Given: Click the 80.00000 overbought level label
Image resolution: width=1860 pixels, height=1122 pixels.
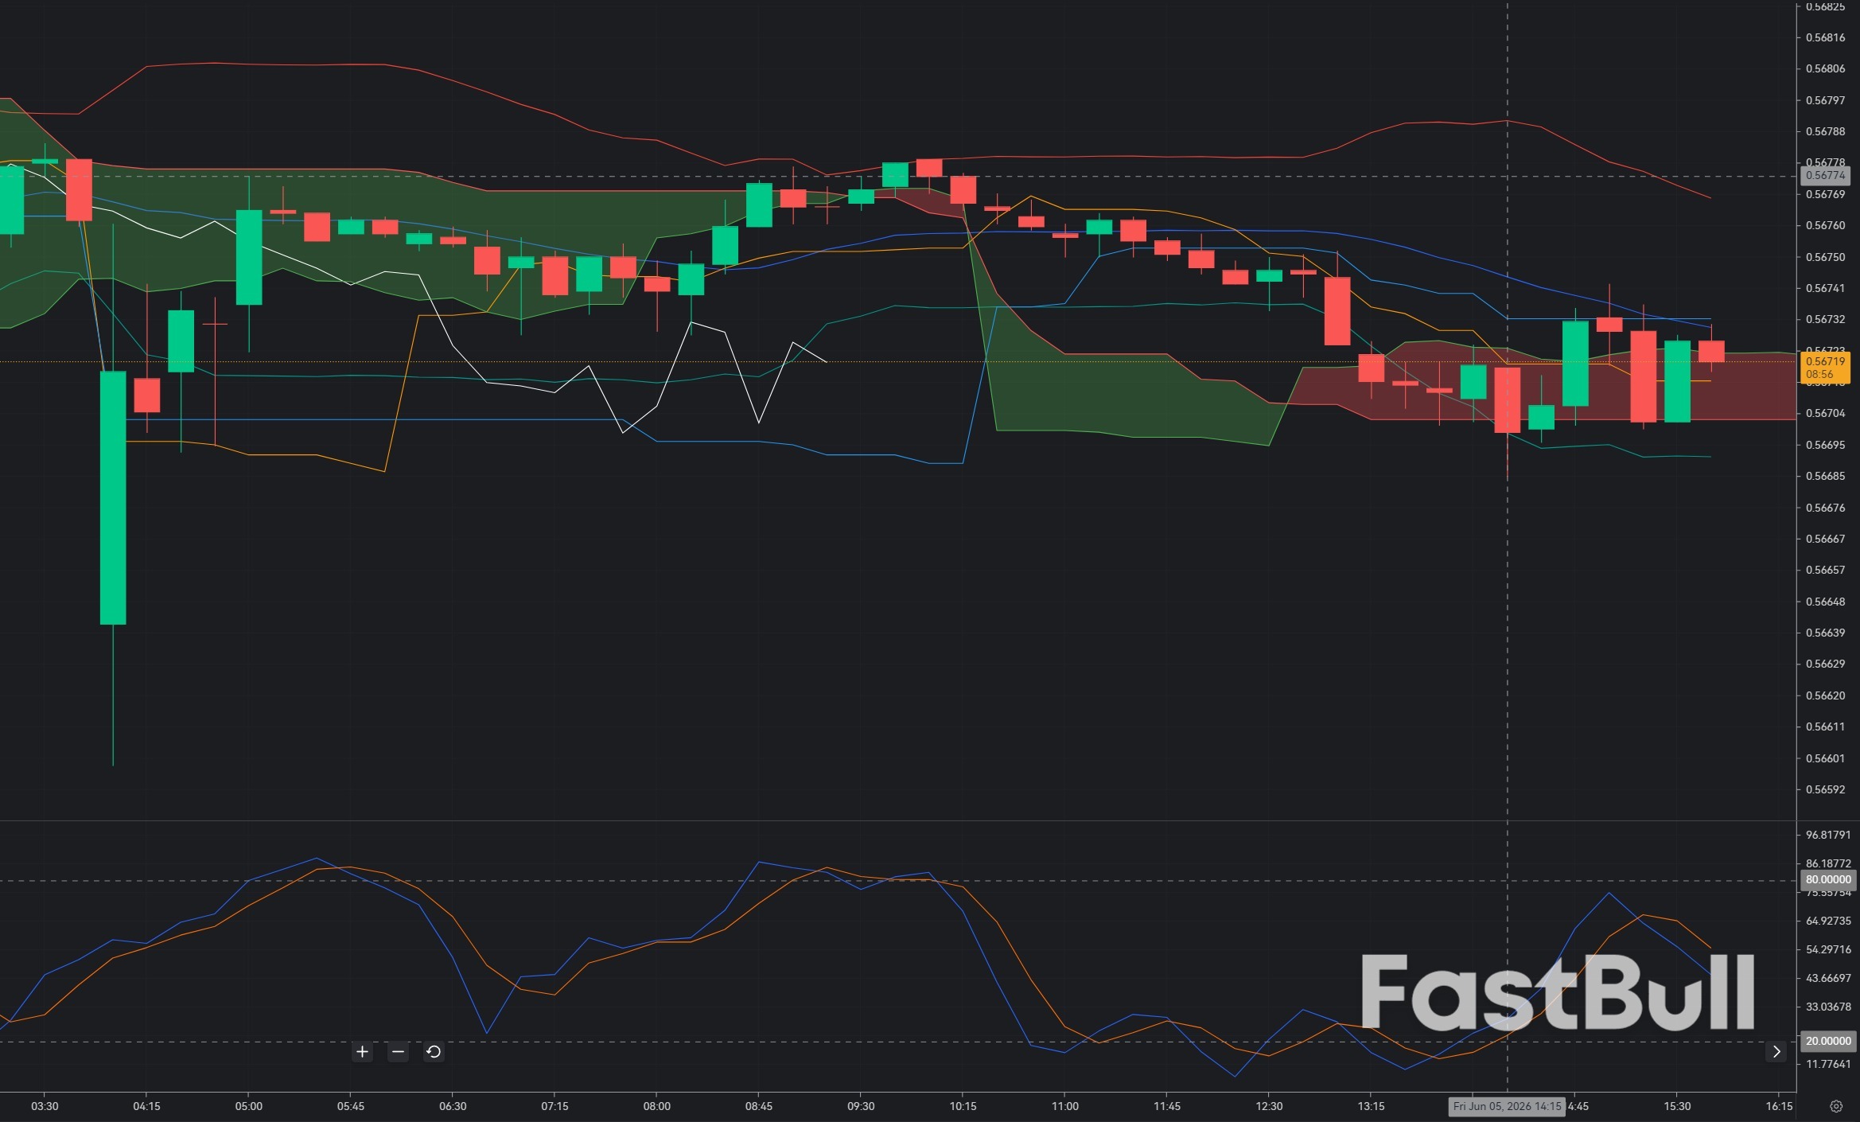Looking at the screenshot, I should pos(1827,879).
